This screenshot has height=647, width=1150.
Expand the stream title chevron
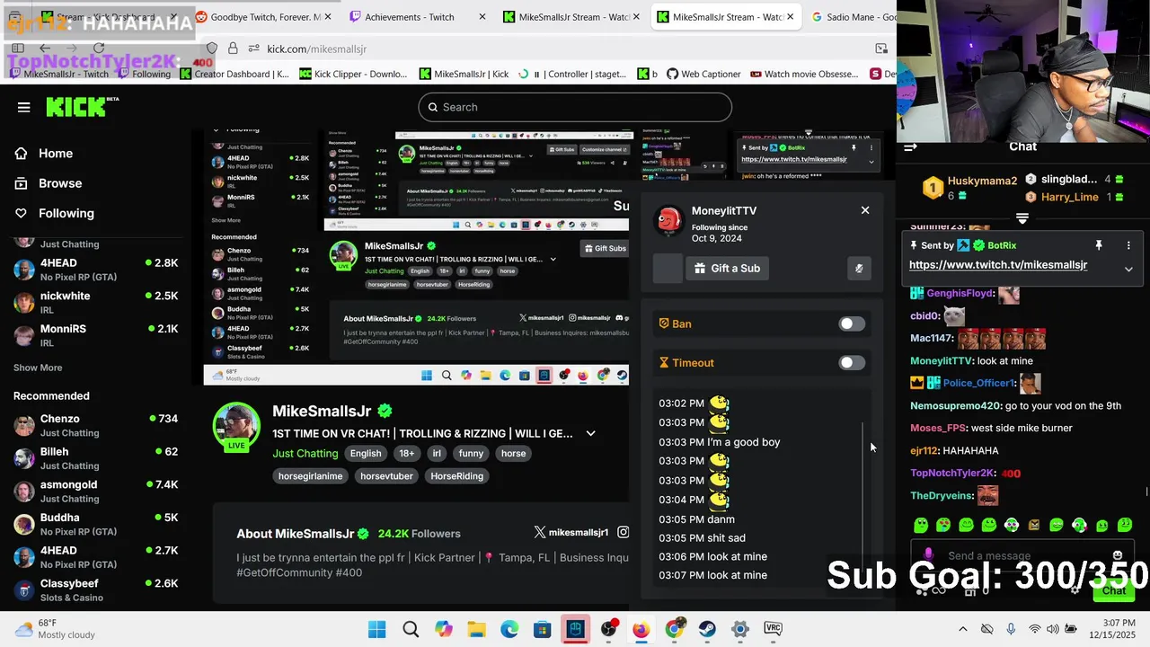click(590, 433)
